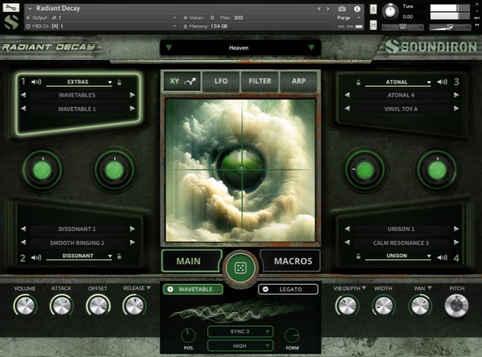This screenshot has width=482, height=357.
Task: Click the right arrow beside the Heaven preset
Action: (x=311, y=48)
